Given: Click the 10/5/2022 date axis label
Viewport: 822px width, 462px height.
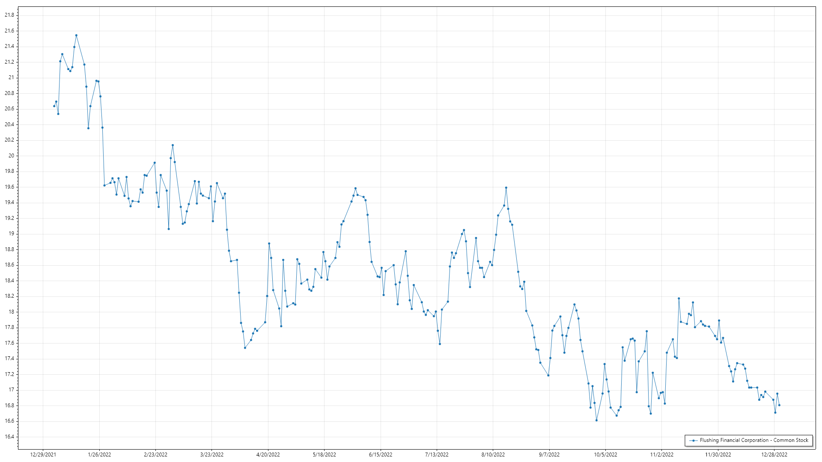Looking at the screenshot, I should tap(605, 454).
